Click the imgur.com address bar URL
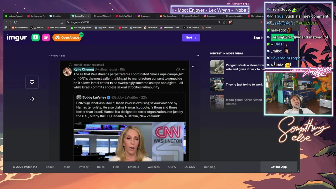 [x=81, y=22]
